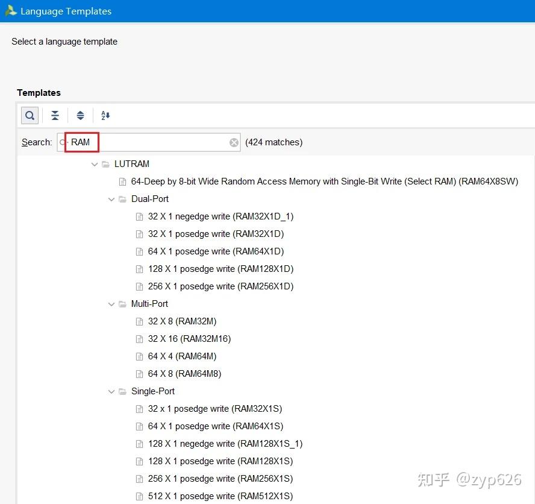The height and width of the screenshot is (504, 535).
Task: Collapse the Dual-Port section
Action: click(111, 199)
